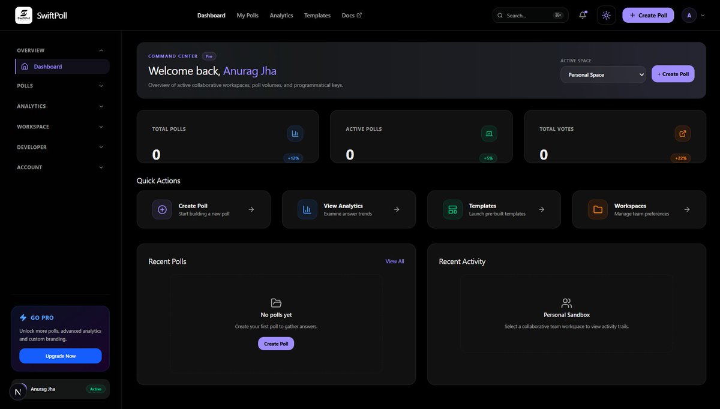Click the Anurag Jha profile card in sidebar
720x409 pixels.
point(61,389)
